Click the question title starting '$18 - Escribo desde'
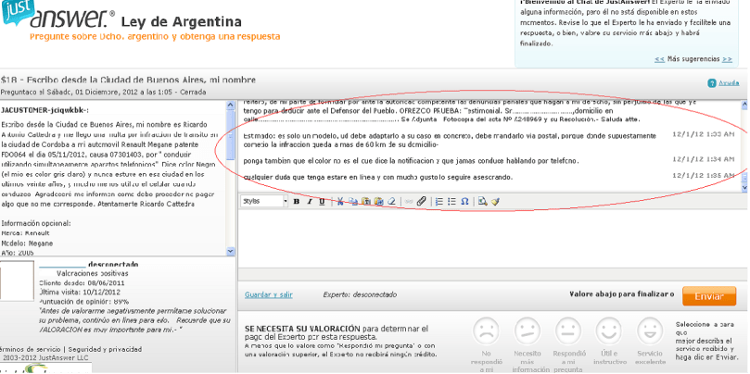Screen dimensions: 750x374 (128, 80)
